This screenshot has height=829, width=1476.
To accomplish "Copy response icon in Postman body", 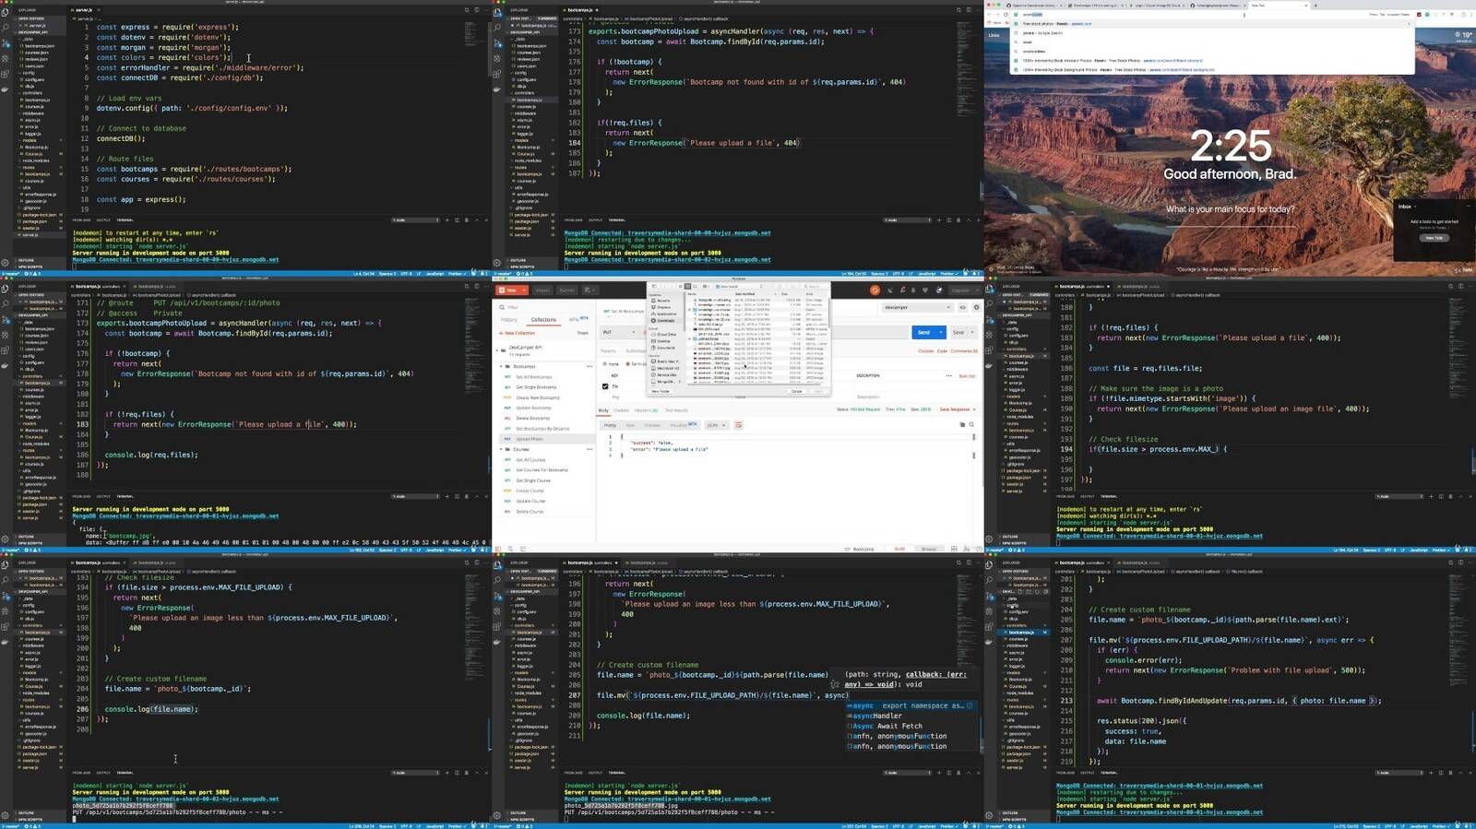I will 961,424.
